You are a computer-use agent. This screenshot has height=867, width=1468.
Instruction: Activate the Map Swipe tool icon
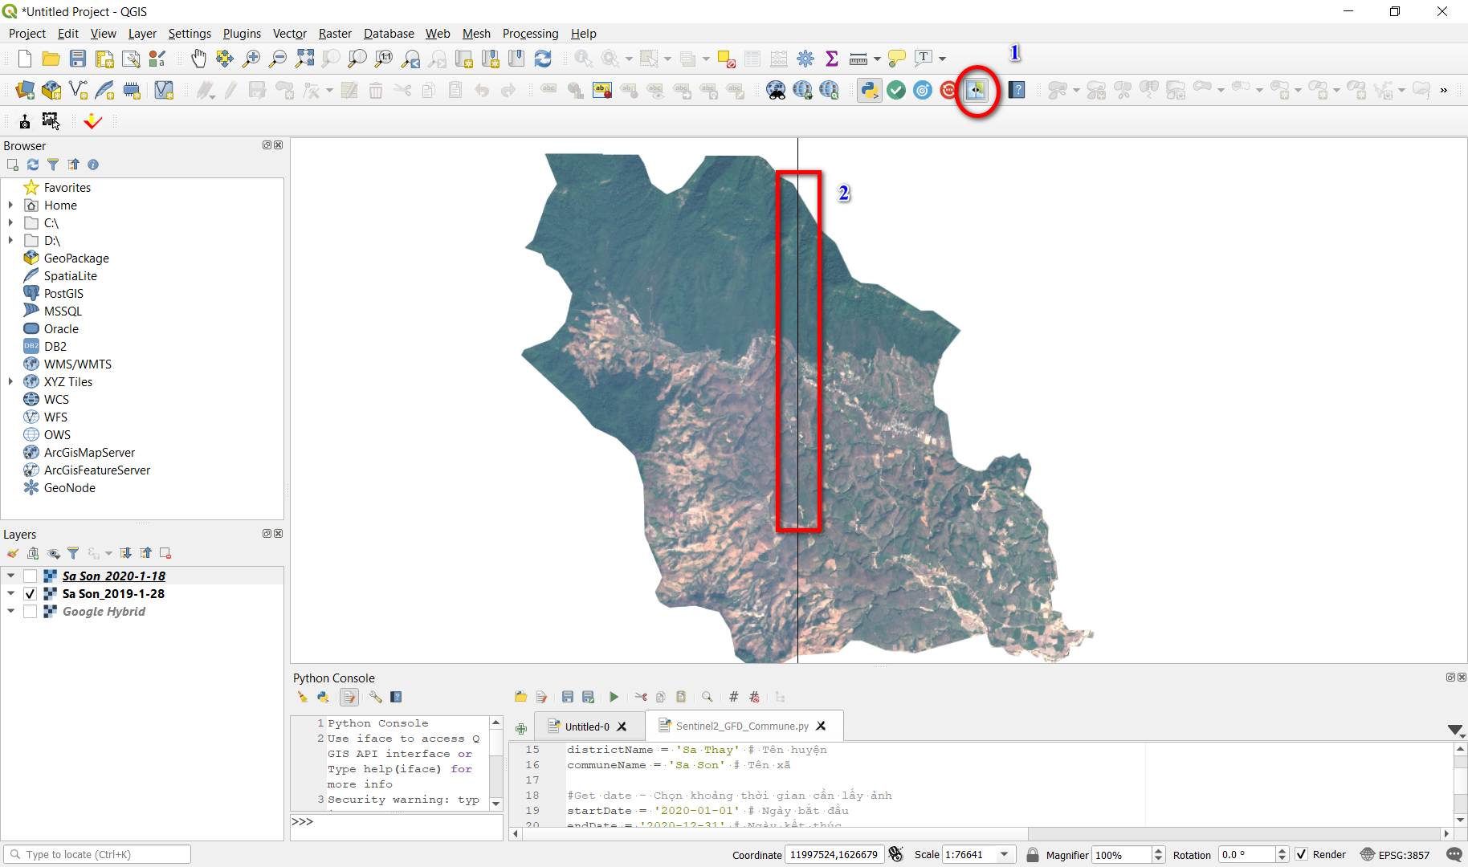(x=977, y=90)
